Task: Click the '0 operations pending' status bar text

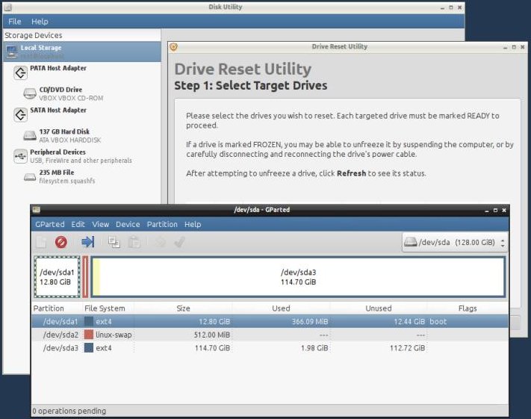Action: coord(69,411)
